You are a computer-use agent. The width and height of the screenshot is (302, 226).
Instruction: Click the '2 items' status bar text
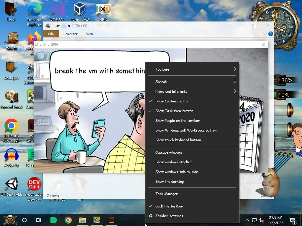point(53,196)
